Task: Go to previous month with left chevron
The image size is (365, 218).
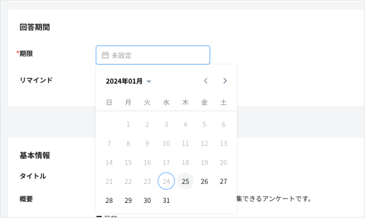Action: click(206, 81)
